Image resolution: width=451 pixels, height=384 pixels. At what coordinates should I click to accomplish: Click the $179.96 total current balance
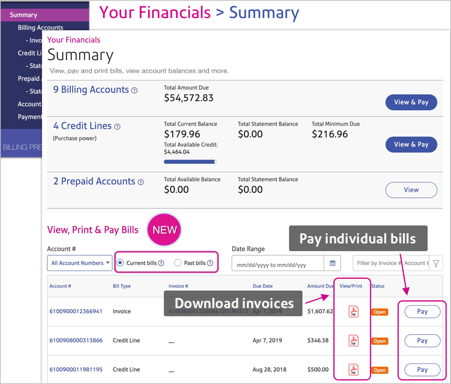182,134
